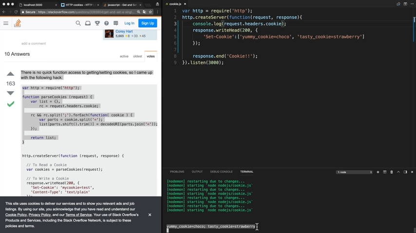The height and width of the screenshot is (233, 416).
Task: Open Stack Overflow search icon
Action: [78, 23]
